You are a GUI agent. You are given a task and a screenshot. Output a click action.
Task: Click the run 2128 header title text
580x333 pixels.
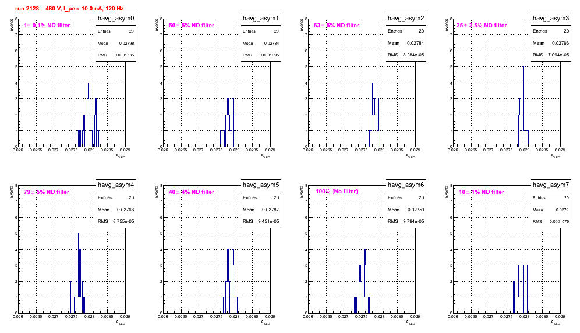(69, 9)
